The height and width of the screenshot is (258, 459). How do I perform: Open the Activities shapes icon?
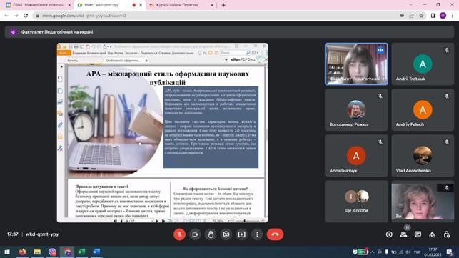click(432, 234)
